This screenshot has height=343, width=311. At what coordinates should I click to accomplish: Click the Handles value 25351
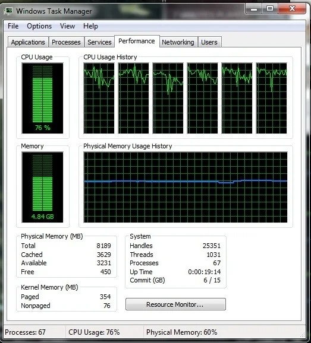click(212, 246)
